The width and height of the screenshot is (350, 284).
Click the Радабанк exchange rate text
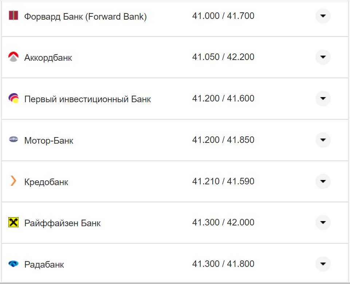224,264
